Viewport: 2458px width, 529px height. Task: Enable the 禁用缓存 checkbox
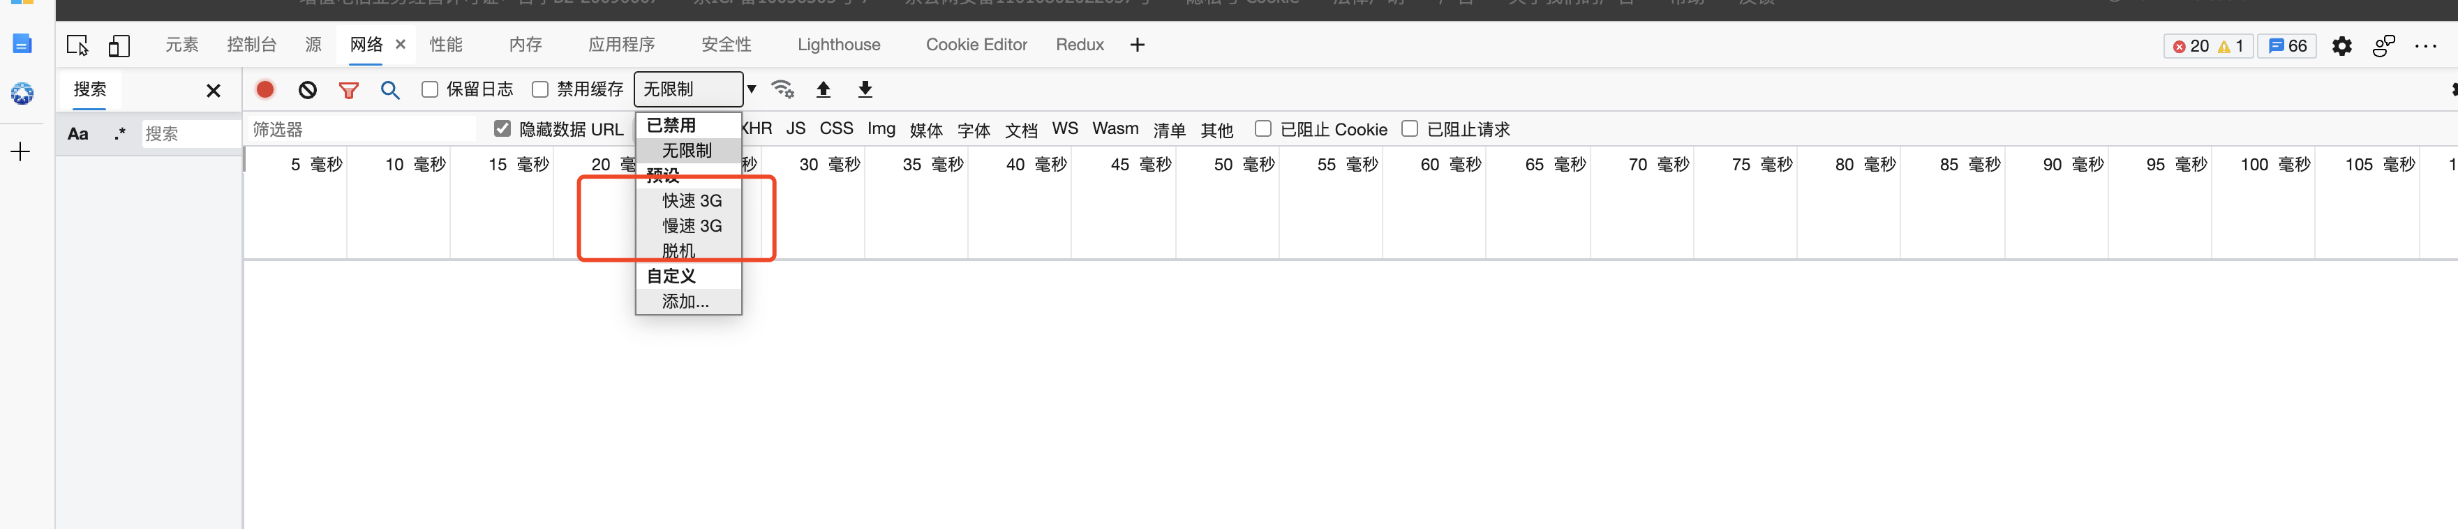pyautogui.click(x=540, y=89)
